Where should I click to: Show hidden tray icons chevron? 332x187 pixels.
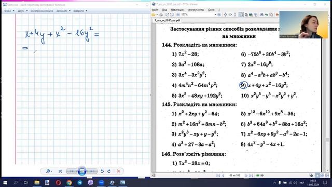click(x=274, y=182)
